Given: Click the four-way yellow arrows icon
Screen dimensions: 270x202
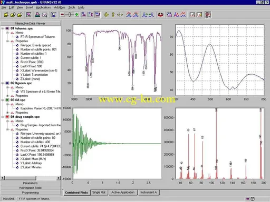Looking at the screenshot, I should click(x=106, y=15).
